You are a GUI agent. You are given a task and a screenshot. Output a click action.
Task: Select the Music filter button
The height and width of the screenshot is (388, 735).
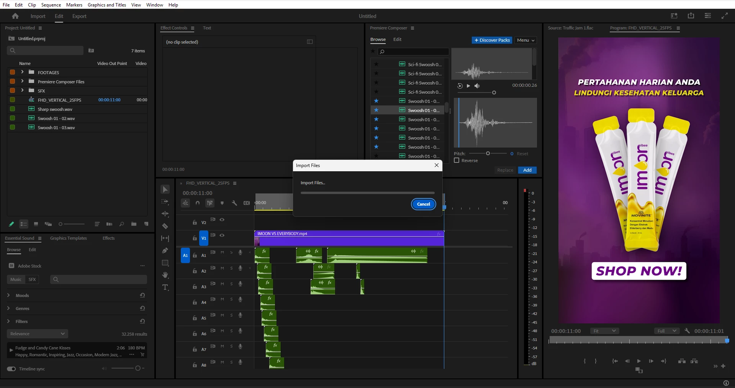[16, 279]
